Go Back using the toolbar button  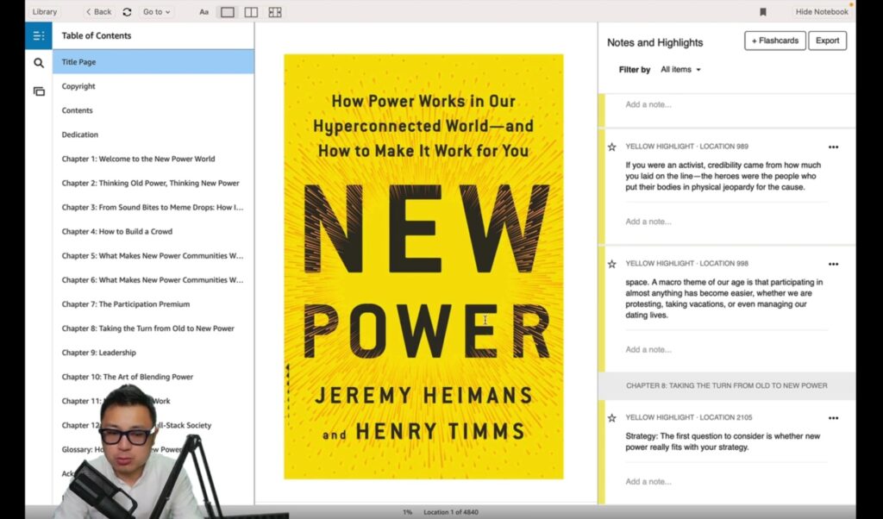98,12
